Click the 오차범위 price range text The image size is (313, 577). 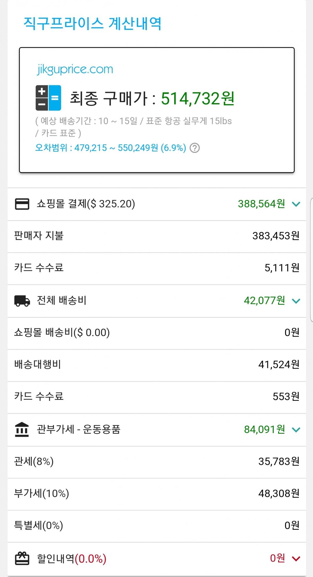pos(110,148)
